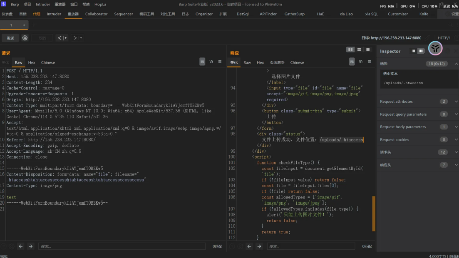This screenshot has width=459, height=258.
Task: Switch to combined single-pane response layout
Action: [368, 50]
